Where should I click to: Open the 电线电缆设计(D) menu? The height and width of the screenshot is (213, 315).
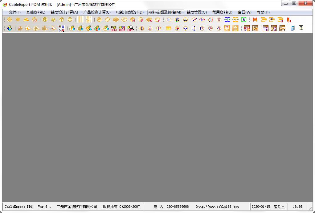pos(130,12)
